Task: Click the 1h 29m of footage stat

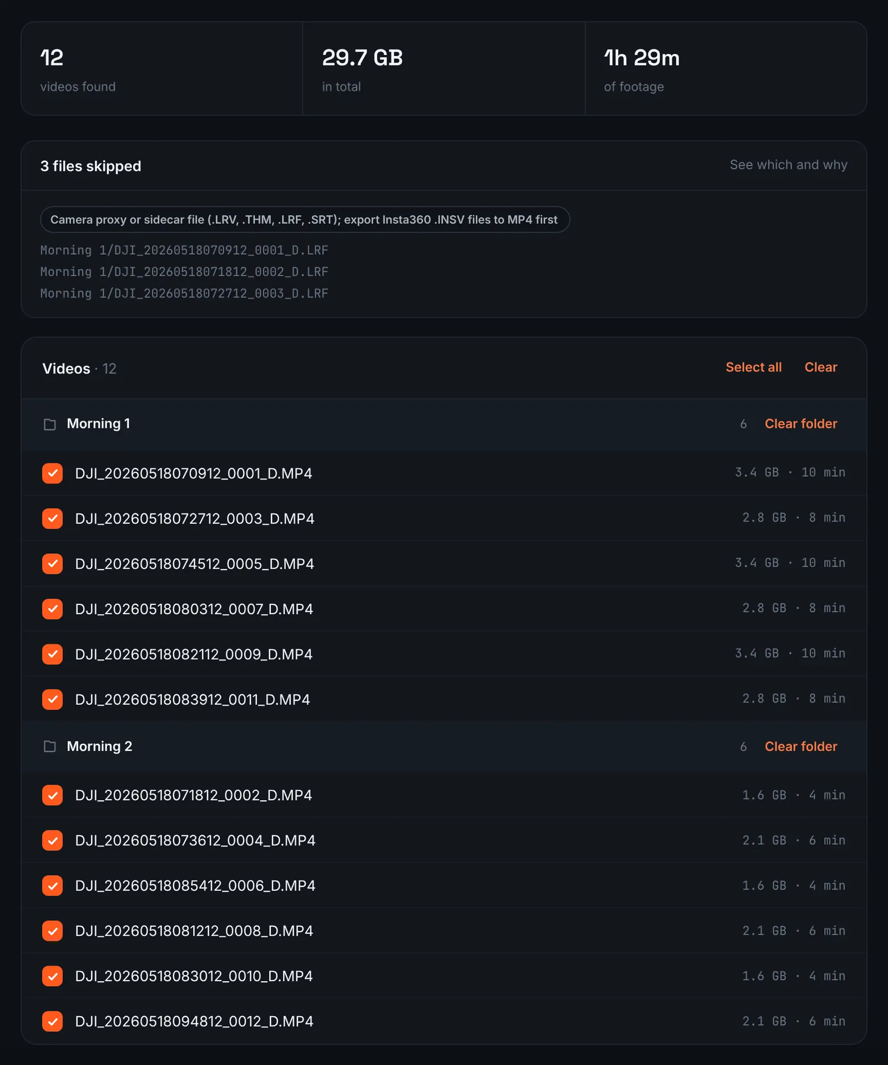Action: [726, 69]
